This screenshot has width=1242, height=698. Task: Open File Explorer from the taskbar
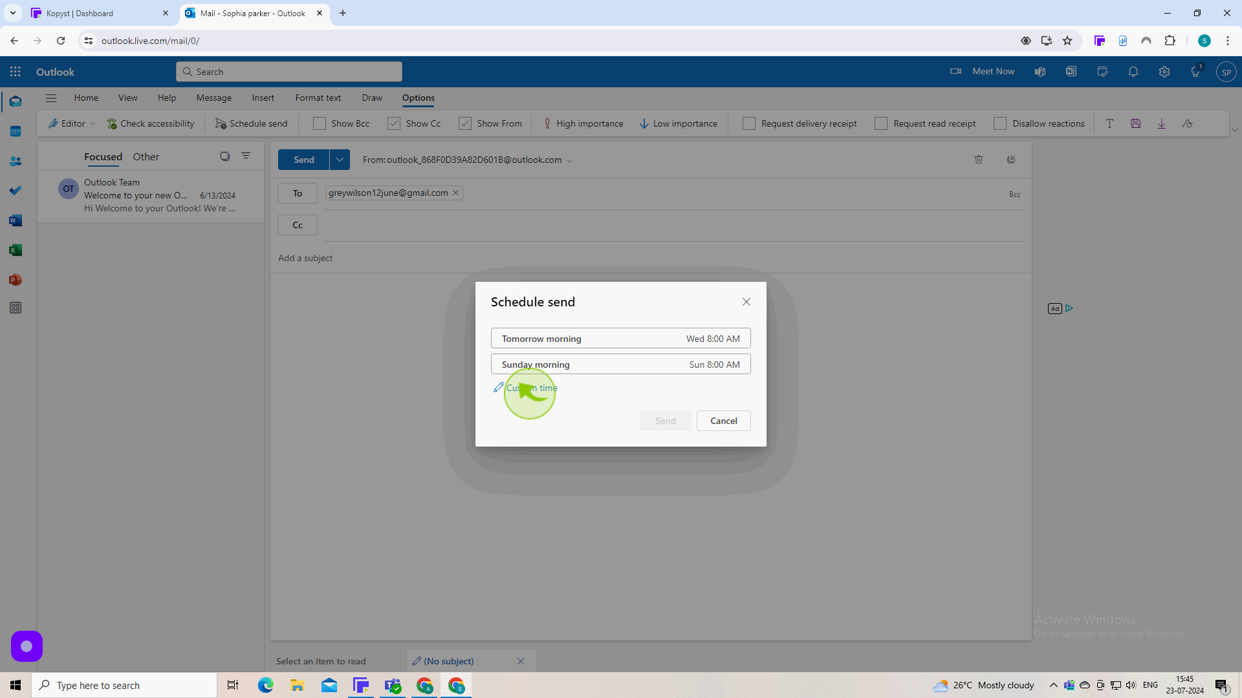coord(297,685)
